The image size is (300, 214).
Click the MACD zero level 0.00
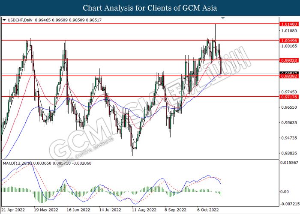point(285,192)
